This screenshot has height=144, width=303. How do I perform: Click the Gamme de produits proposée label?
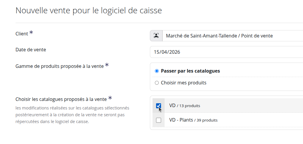coord(59,66)
